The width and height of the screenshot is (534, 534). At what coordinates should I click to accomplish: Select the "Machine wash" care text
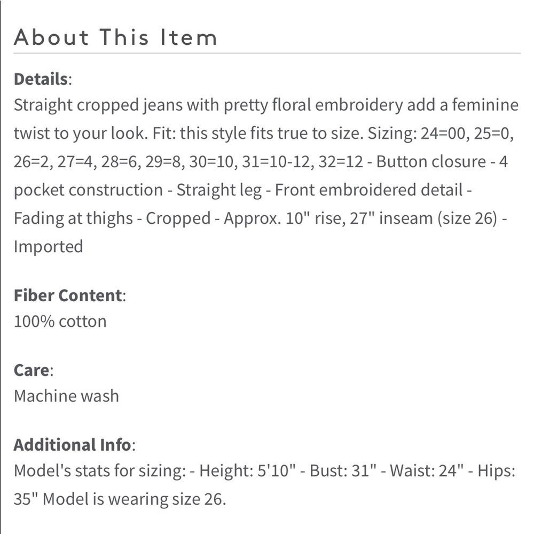click(x=66, y=396)
